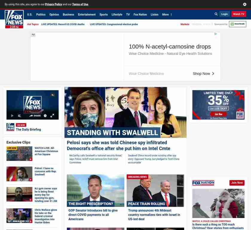The width and height of the screenshot is (251, 230).
Task: Toggle mute on the video player controls
Action: pos(19,116)
